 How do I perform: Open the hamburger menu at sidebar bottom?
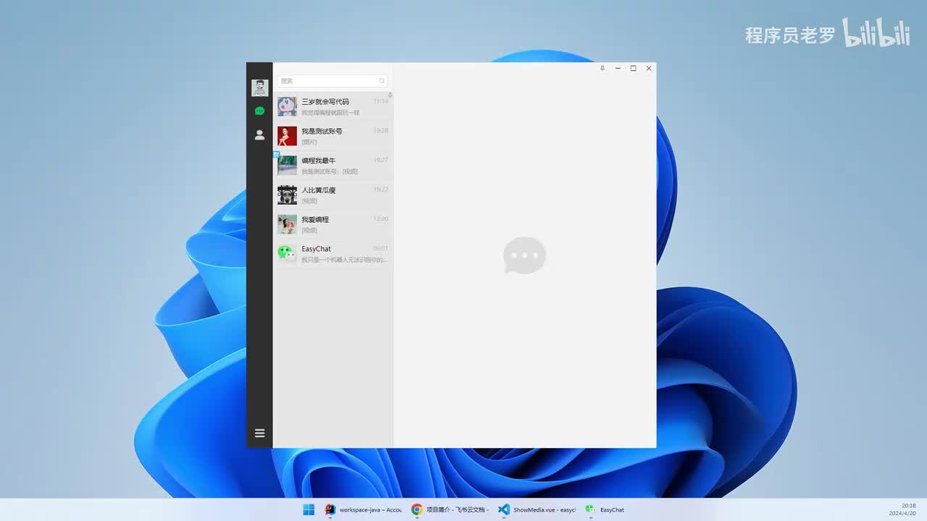pos(260,433)
